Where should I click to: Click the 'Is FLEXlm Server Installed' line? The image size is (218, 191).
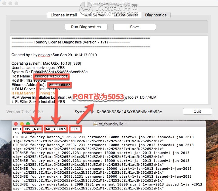click(x=38, y=102)
